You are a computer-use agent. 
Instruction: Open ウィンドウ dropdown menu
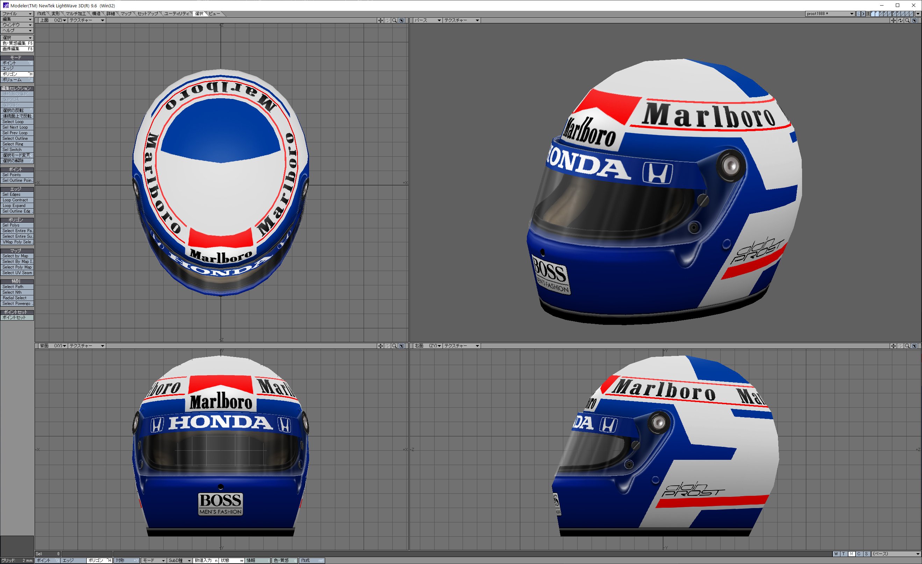(17, 25)
